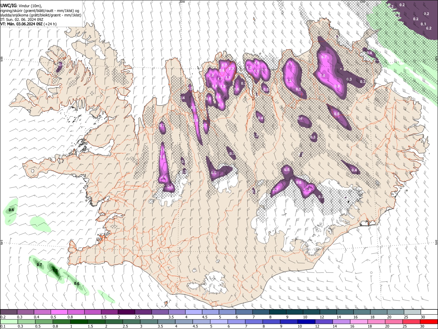Click the 20W longitude label at top
Image resolution: width=438 pixels, height=329 pixels.
coord(182,2)
